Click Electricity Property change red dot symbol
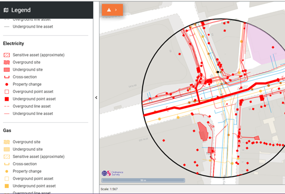The image size is (285, 194). click(x=7, y=84)
